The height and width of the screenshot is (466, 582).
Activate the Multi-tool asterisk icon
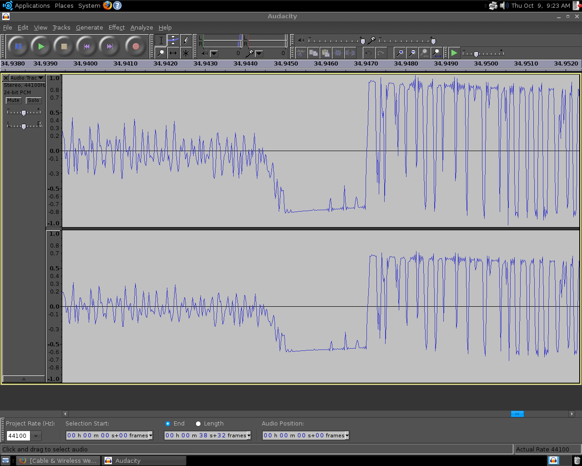[186, 53]
